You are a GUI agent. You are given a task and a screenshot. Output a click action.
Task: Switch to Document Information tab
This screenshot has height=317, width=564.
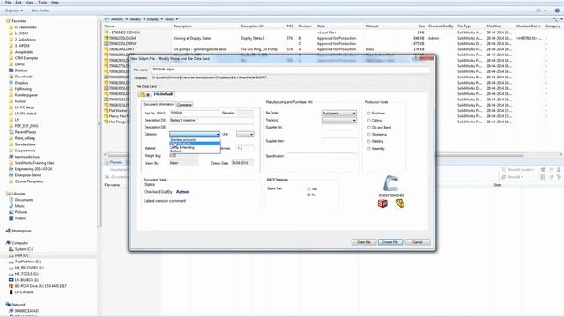tap(159, 104)
